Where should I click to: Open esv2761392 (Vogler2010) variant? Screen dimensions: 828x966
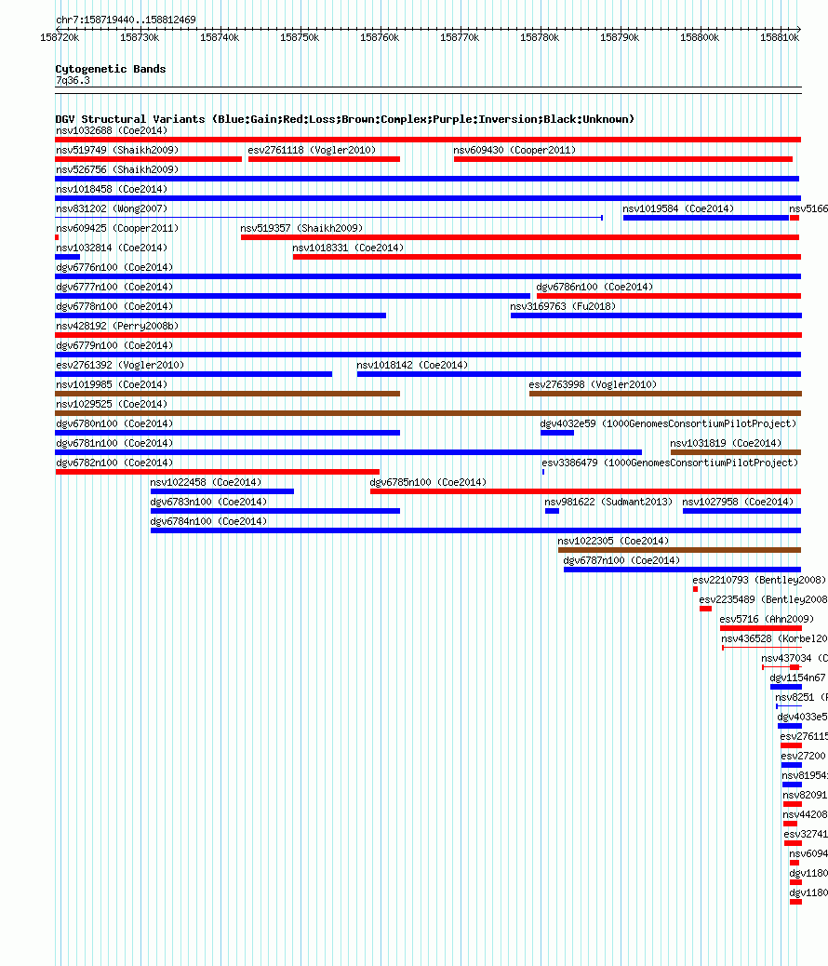[x=120, y=366]
